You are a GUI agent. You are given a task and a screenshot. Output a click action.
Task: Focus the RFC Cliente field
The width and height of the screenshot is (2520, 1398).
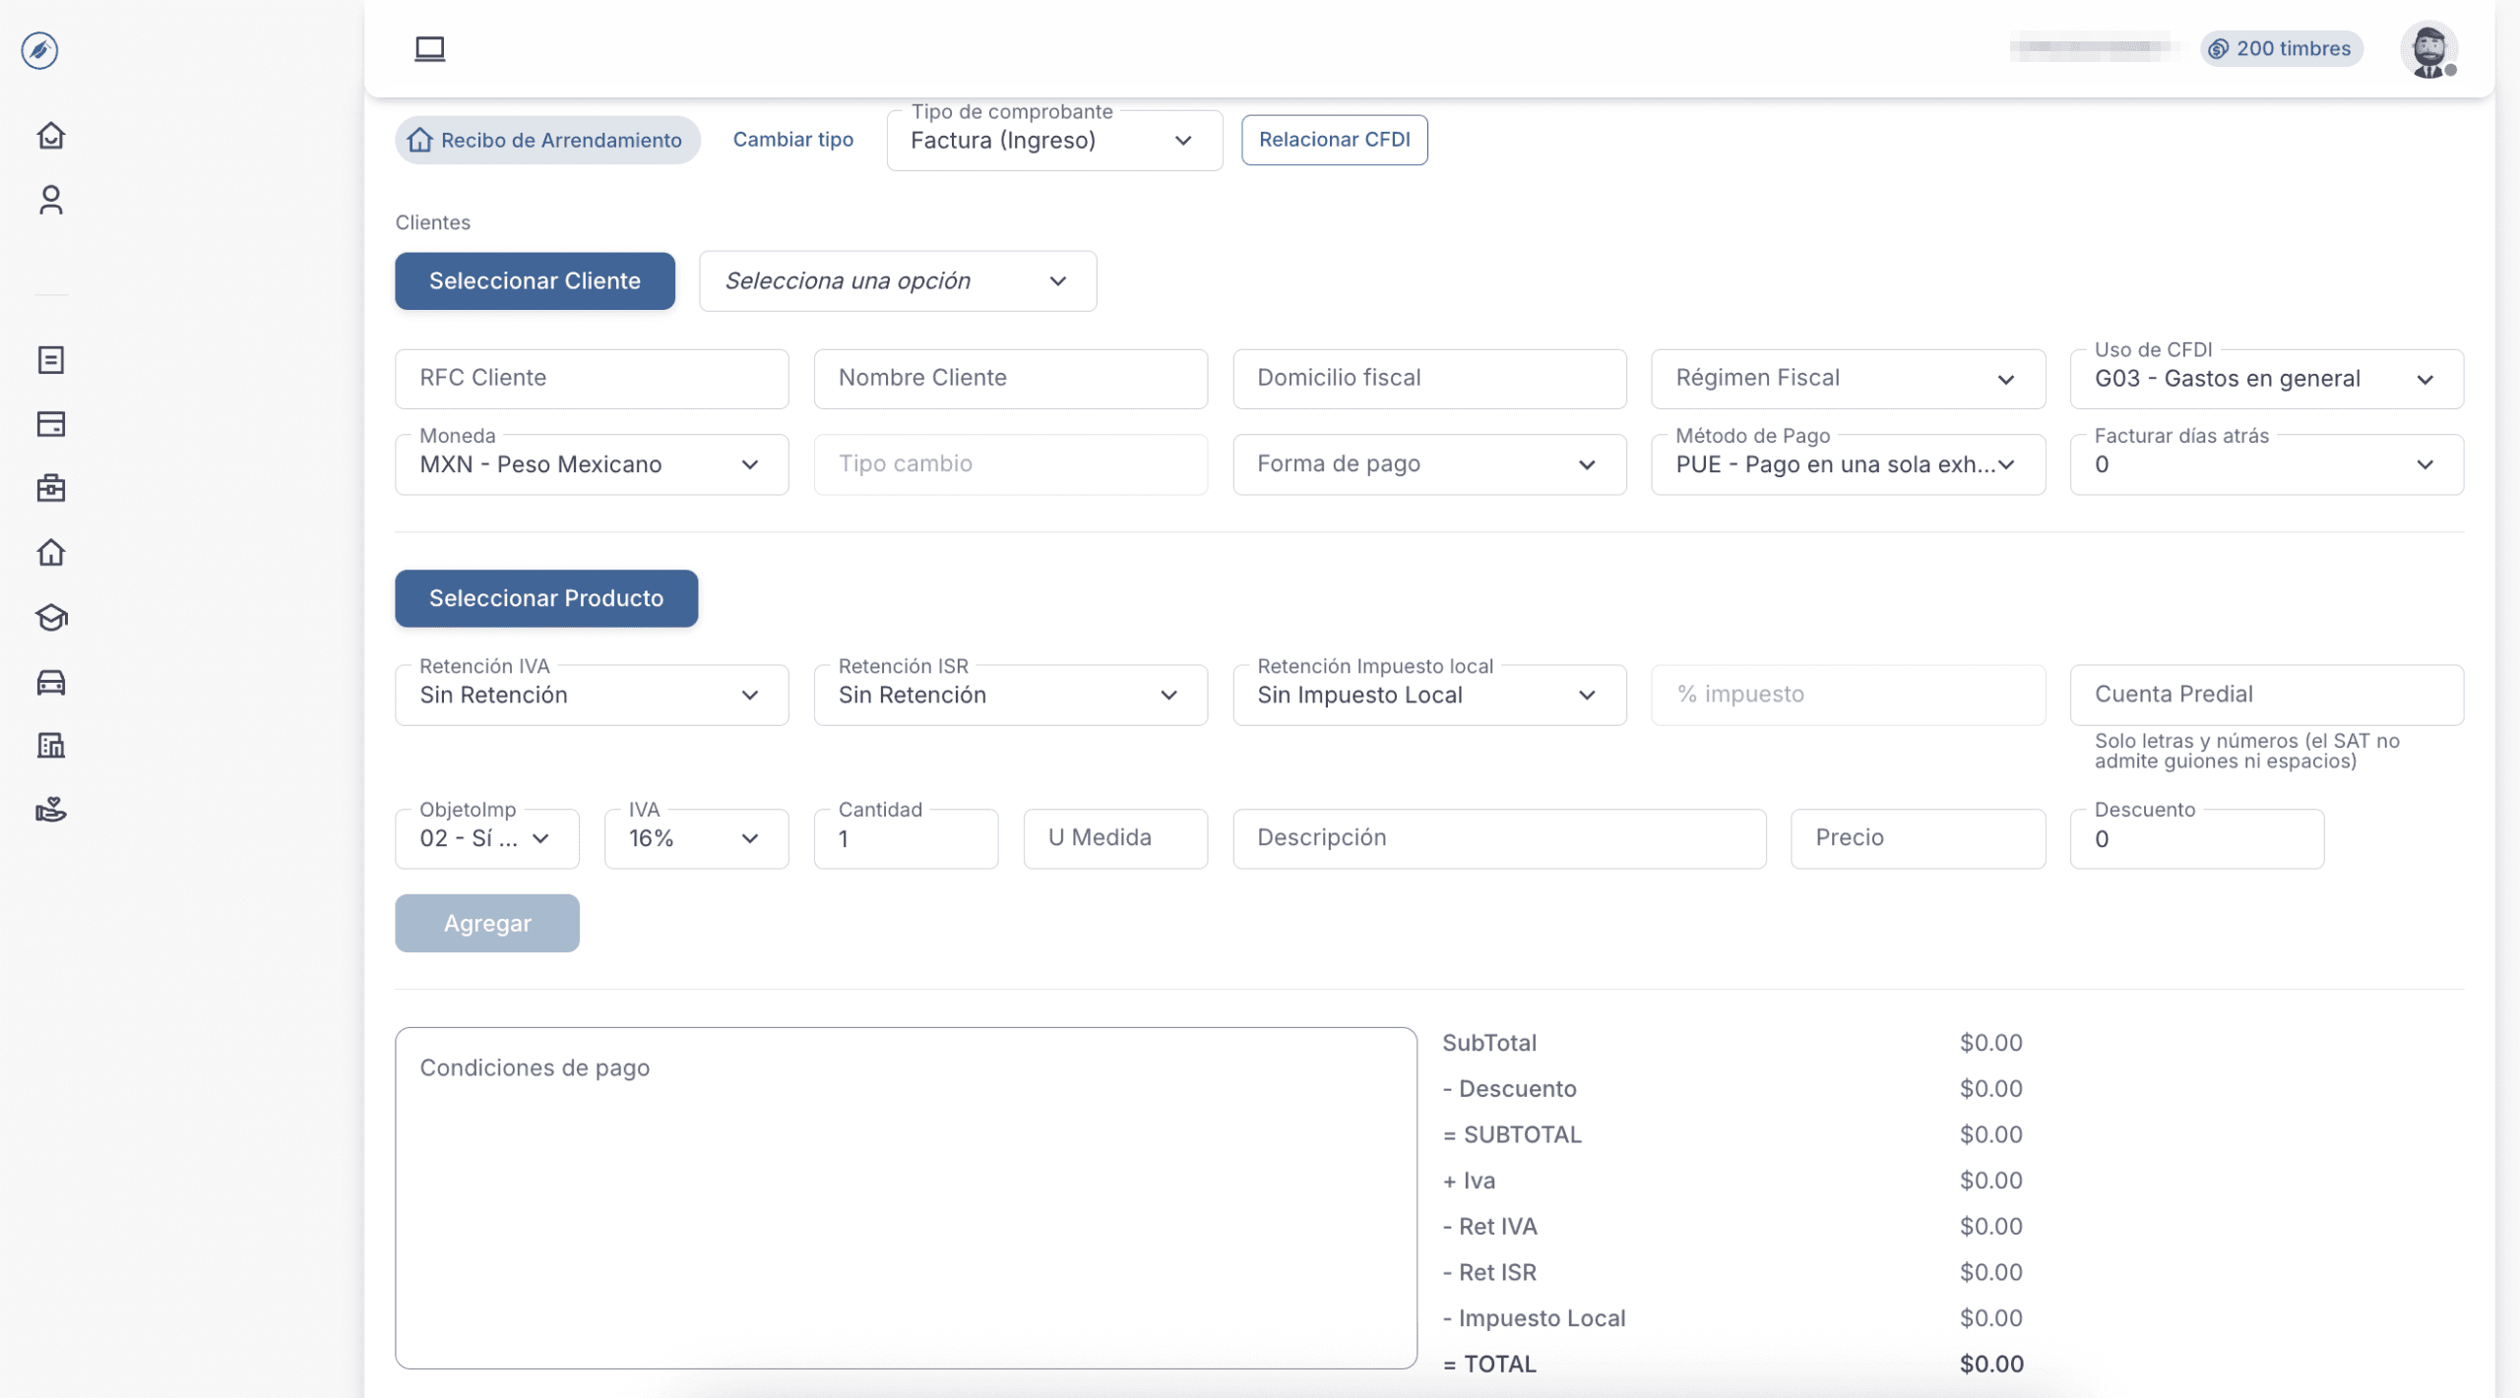(x=592, y=378)
